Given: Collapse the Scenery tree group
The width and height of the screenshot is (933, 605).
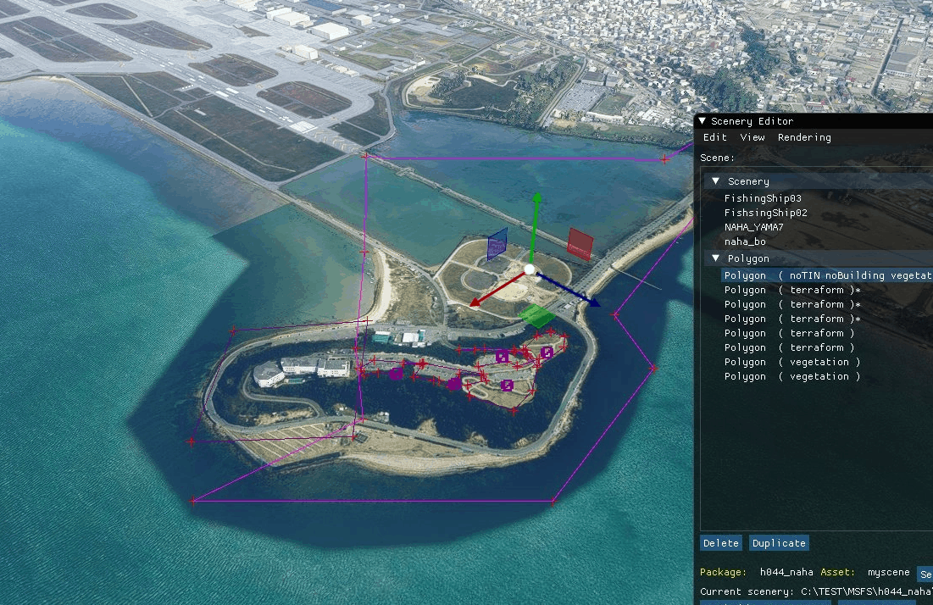Looking at the screenshot, I should (x=716, y=181).
